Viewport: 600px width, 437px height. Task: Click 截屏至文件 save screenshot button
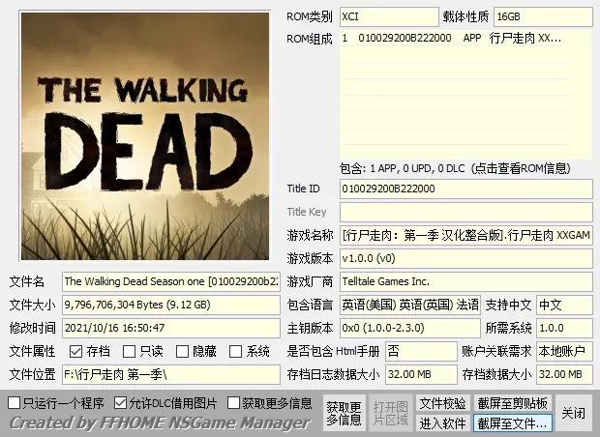click(x=512, y=423)
